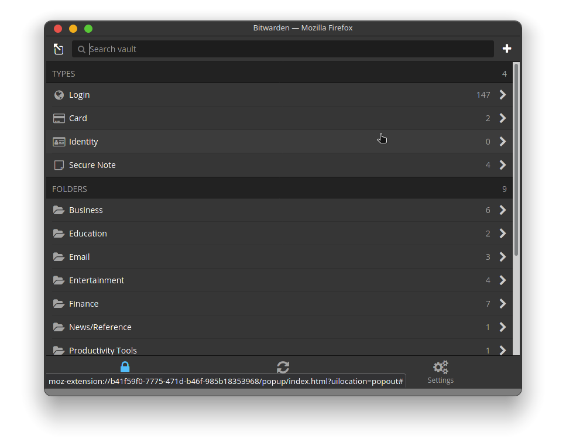Screen dimensions: 566x446
Task: Expand Finance folder chevron
Action: pyautogui.click(x=503, y=304)
